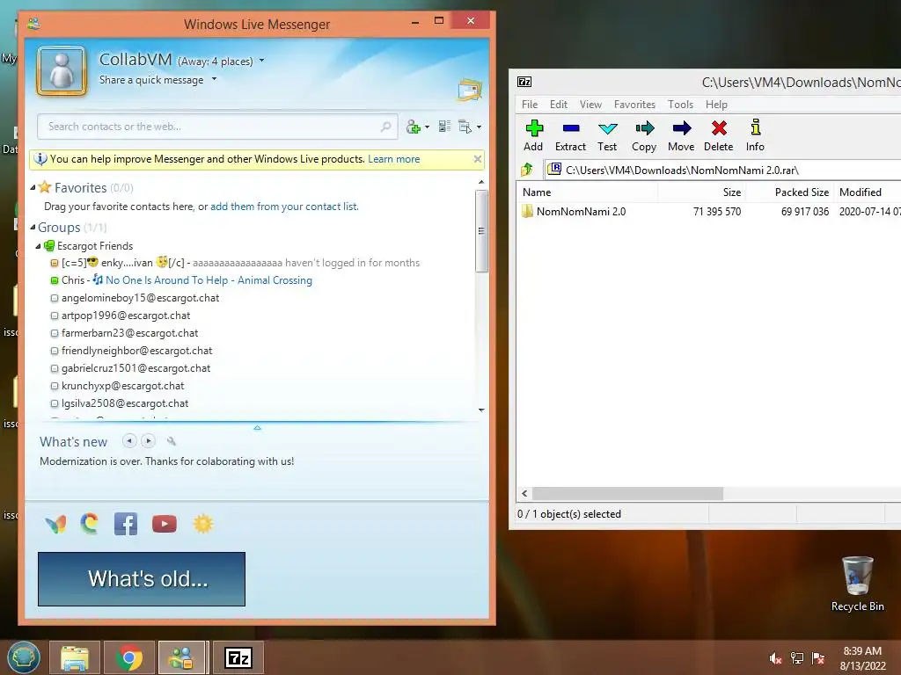Open the 7-Zip Edit menu

[x=559, y=105]
